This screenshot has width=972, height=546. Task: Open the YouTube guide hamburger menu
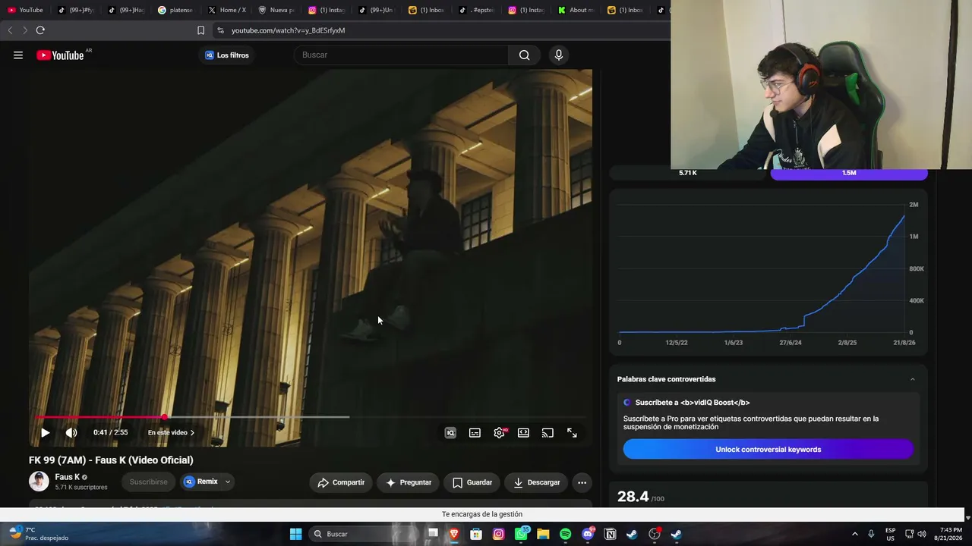pyautogui.click(x=18, y=55)
